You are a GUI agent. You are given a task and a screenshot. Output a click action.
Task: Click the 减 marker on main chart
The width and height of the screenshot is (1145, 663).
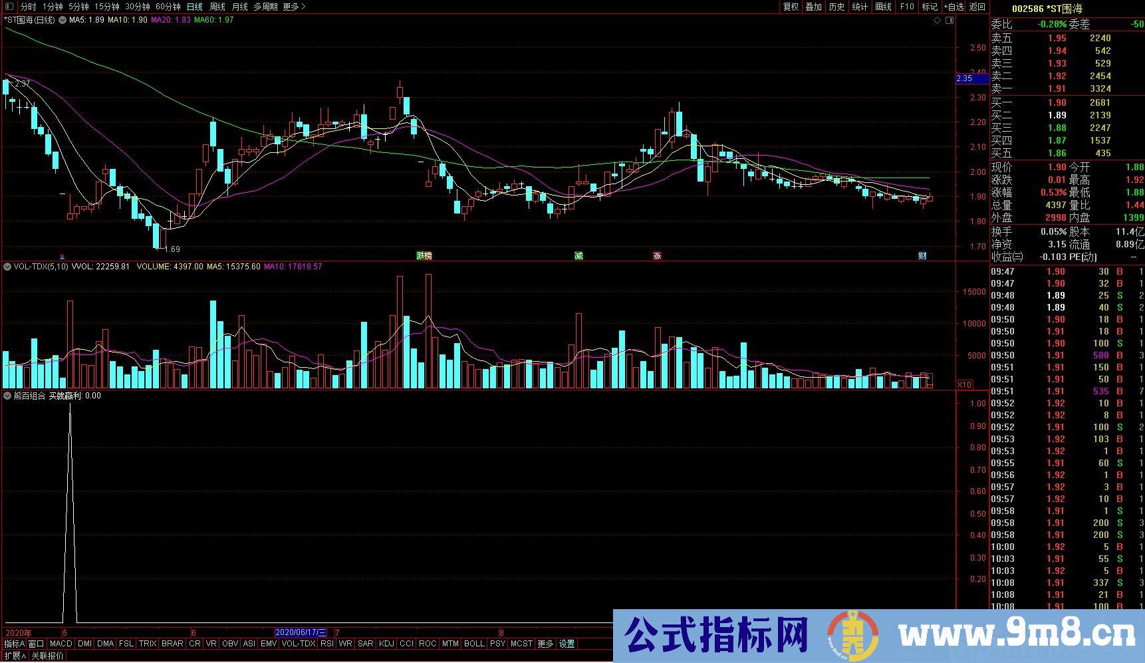tap(578, 256)
